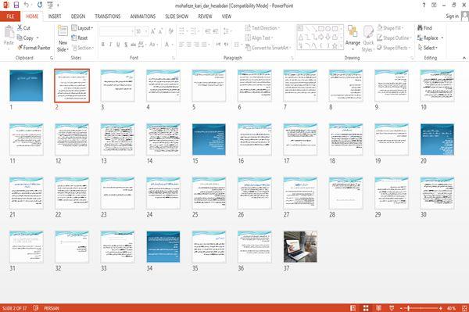Click Fit slide to window icon
Viewport: 469px width, 312px height.
pyautogui.click(x=464, y=308)
